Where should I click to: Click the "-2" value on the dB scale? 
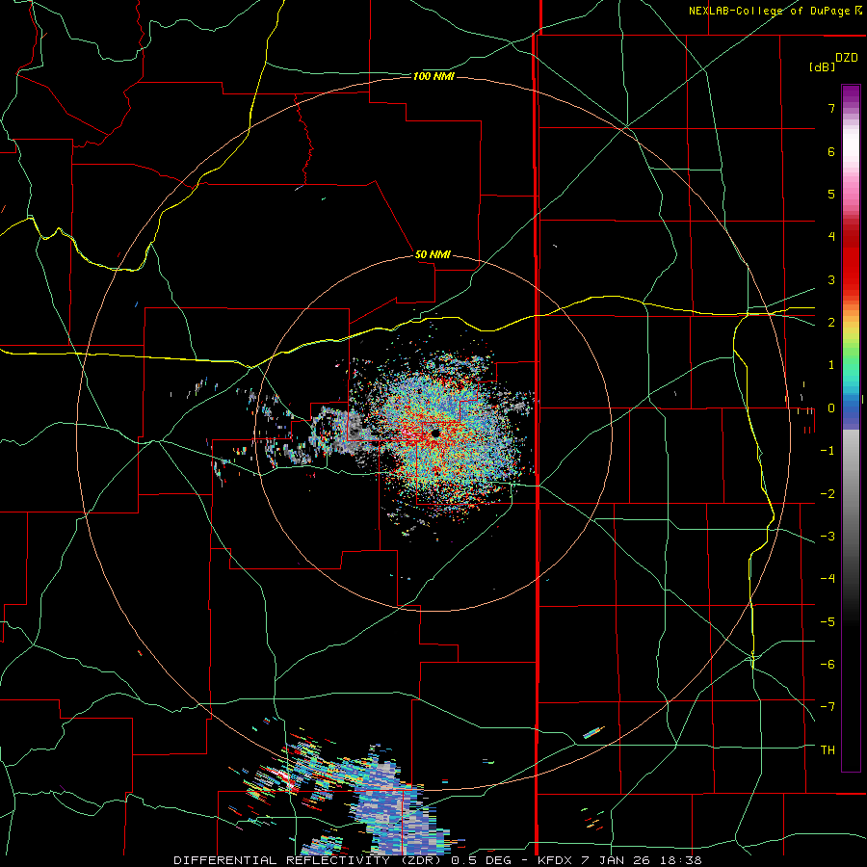828,494
